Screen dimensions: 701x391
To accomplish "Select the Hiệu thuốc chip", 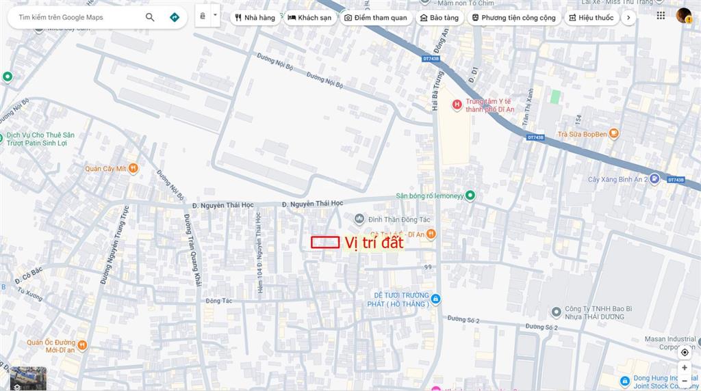I will pos(591,18).
